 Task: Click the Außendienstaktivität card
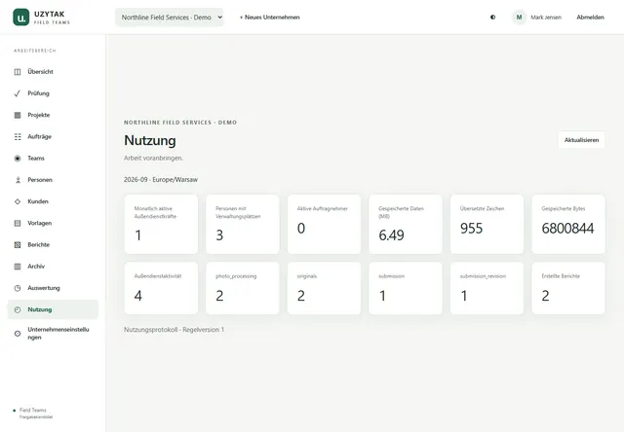click(x=161, y=288)
